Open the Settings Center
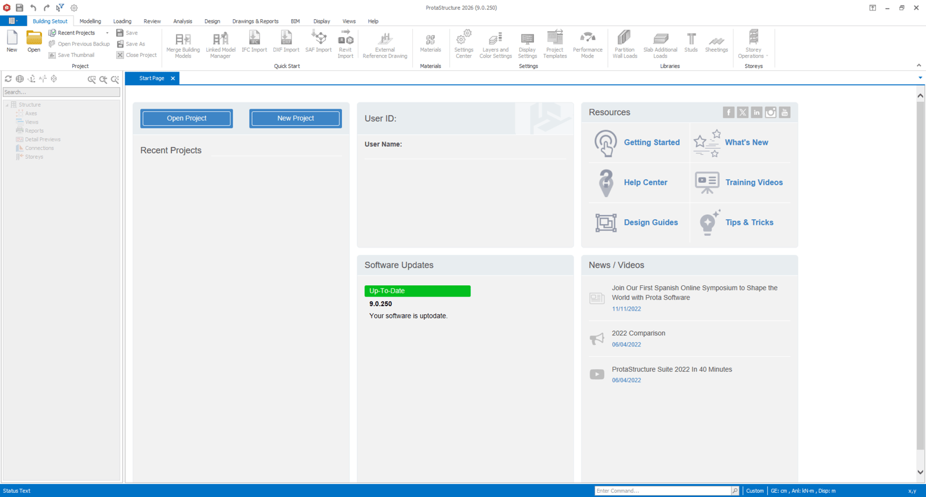The image size is (926, 497). [x=464, y=44]
